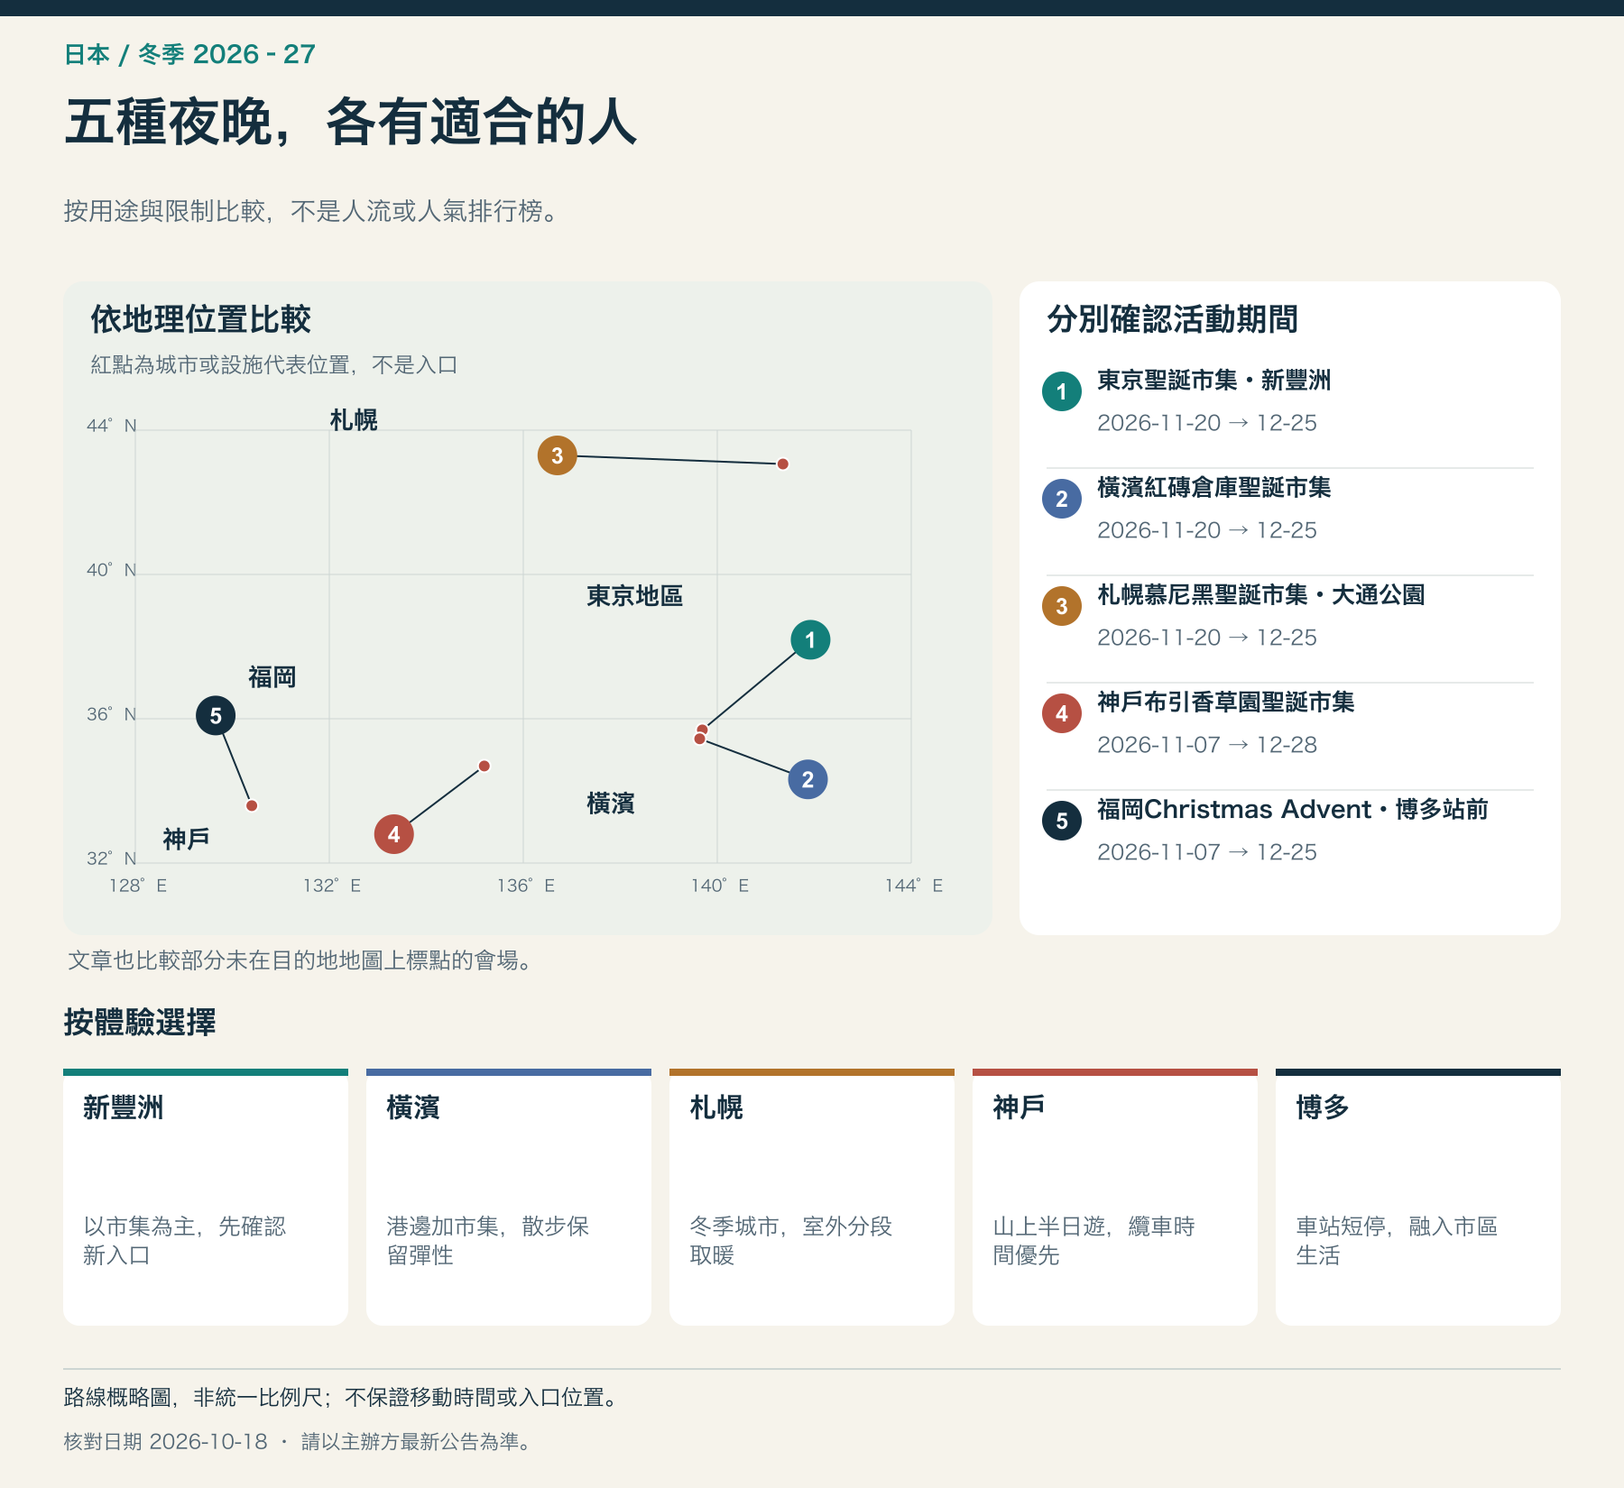The image size is (1624, 1488).
Task: Click the red location dot linked to marker 2
Action: click(699, 739)
